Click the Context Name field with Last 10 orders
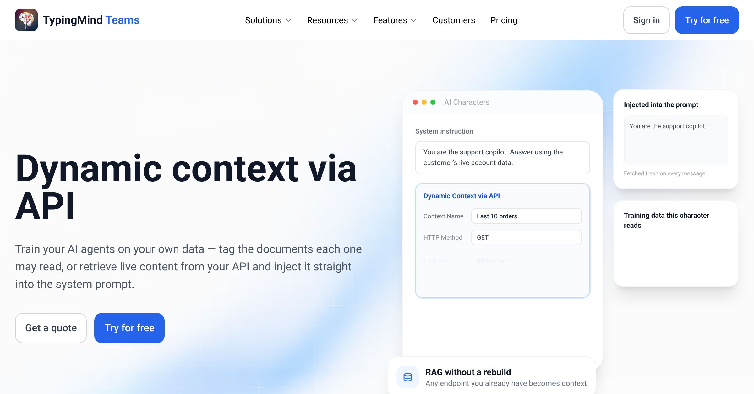This screenshot has width=754, height=394. 527,216
